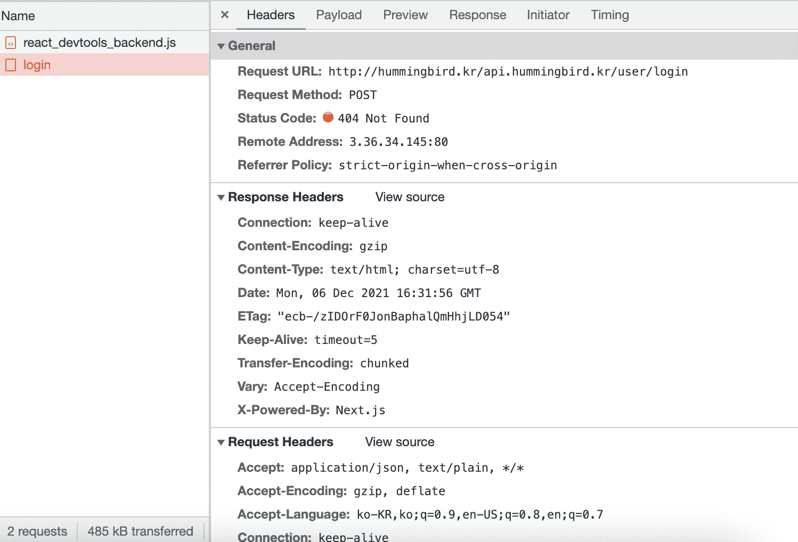The image size is (798, 542).
Task: Select the react_devtools_backend.js request
Action: pos(100,43)
